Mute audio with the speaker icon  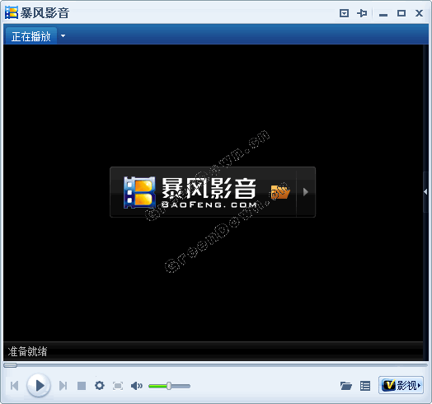pos(137,386)
